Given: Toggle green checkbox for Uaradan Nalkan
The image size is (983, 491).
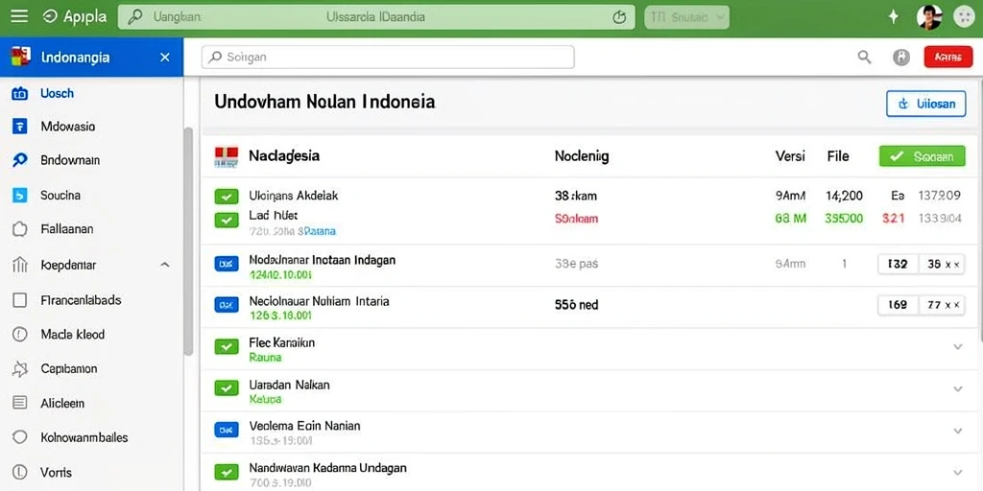Looking at the screenshot, I should tap(227, 388).
